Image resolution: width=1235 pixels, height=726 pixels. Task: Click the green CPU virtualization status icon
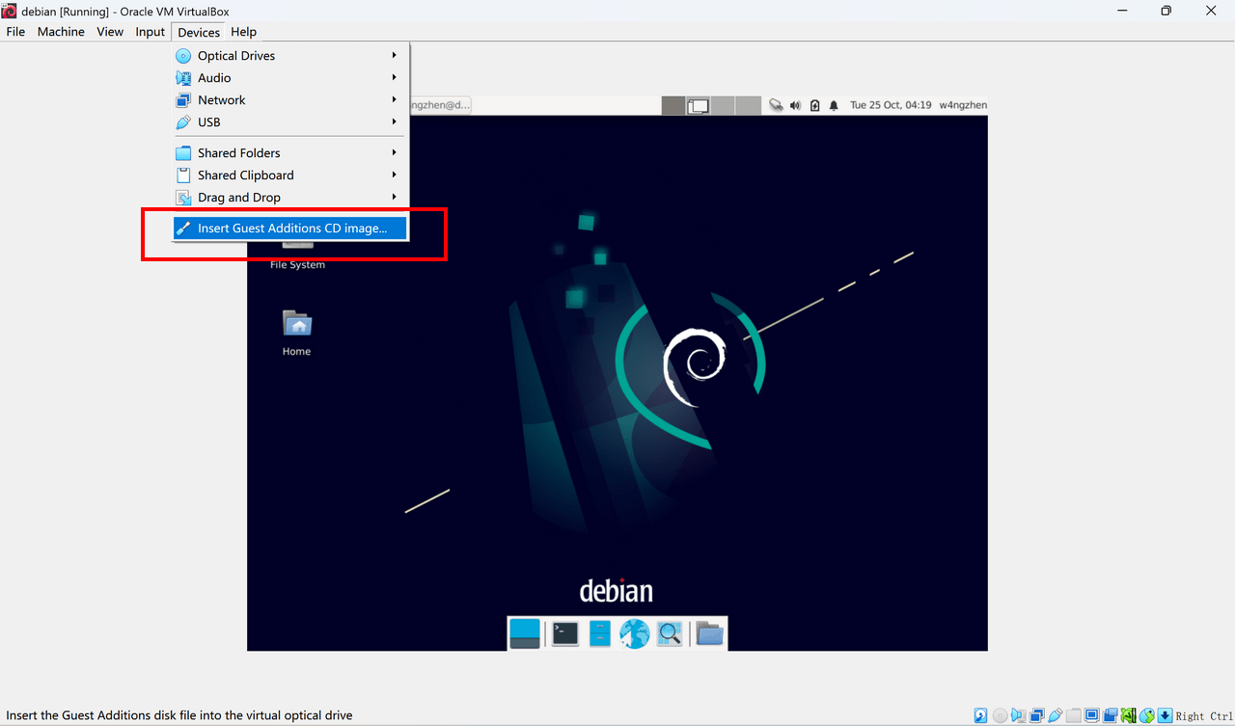(1129, 715)
